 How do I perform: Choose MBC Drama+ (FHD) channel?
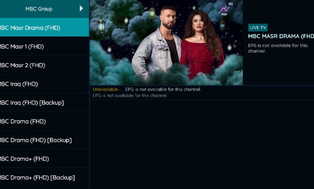[44, 159]
